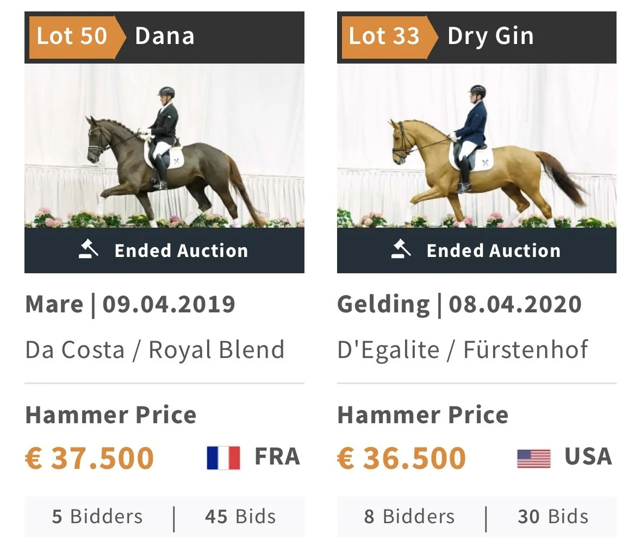The height and width of the screenshot is (546, 641).
Task: View the 8 Bidders count for Dry Gin
Action: 409,517
